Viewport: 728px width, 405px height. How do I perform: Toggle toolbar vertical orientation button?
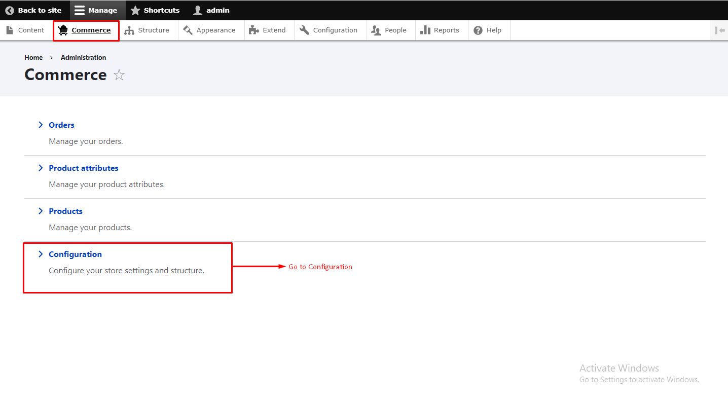pos(719,30)
